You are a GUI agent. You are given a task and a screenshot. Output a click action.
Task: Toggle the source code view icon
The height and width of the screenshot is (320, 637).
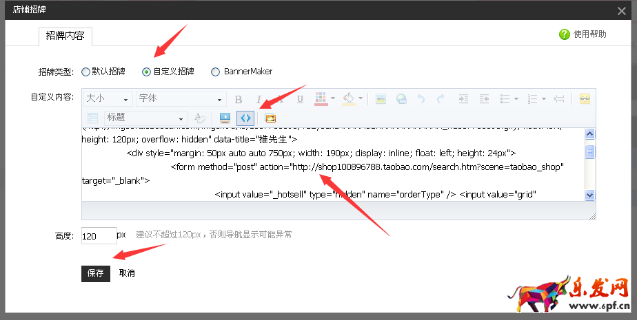click(245, 118)
